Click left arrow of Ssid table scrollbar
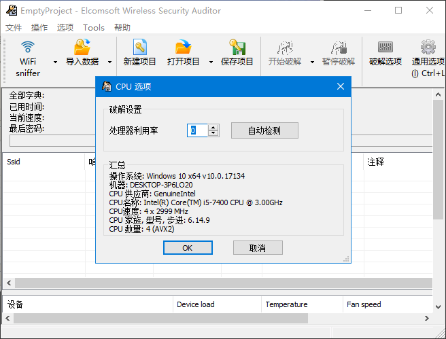Screen dimensions: 446x339 click(9, 283)
